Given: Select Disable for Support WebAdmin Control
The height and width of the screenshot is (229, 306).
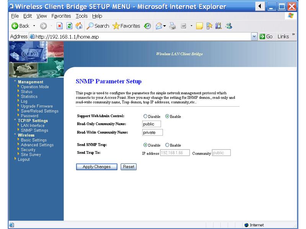Looking at the screenshot, I should click(145, 116).
